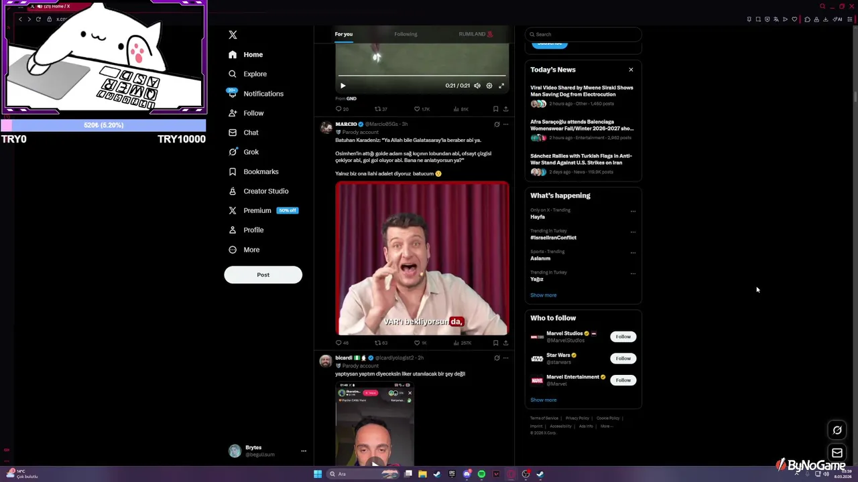This screenshot has height=482, width=858.
Task: Follow the Star Wars account
Action: 623,358
